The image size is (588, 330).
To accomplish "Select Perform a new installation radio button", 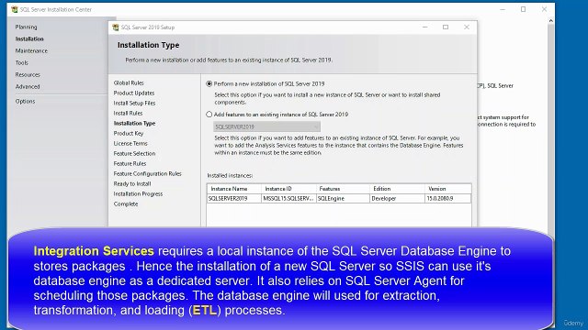I will tap(209, 83).
